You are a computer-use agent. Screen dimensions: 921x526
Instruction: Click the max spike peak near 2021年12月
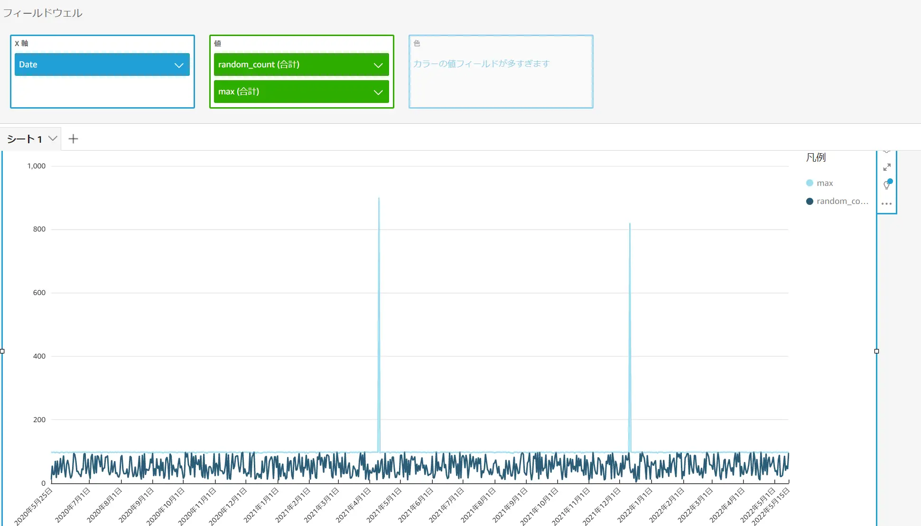coord(630,224)
